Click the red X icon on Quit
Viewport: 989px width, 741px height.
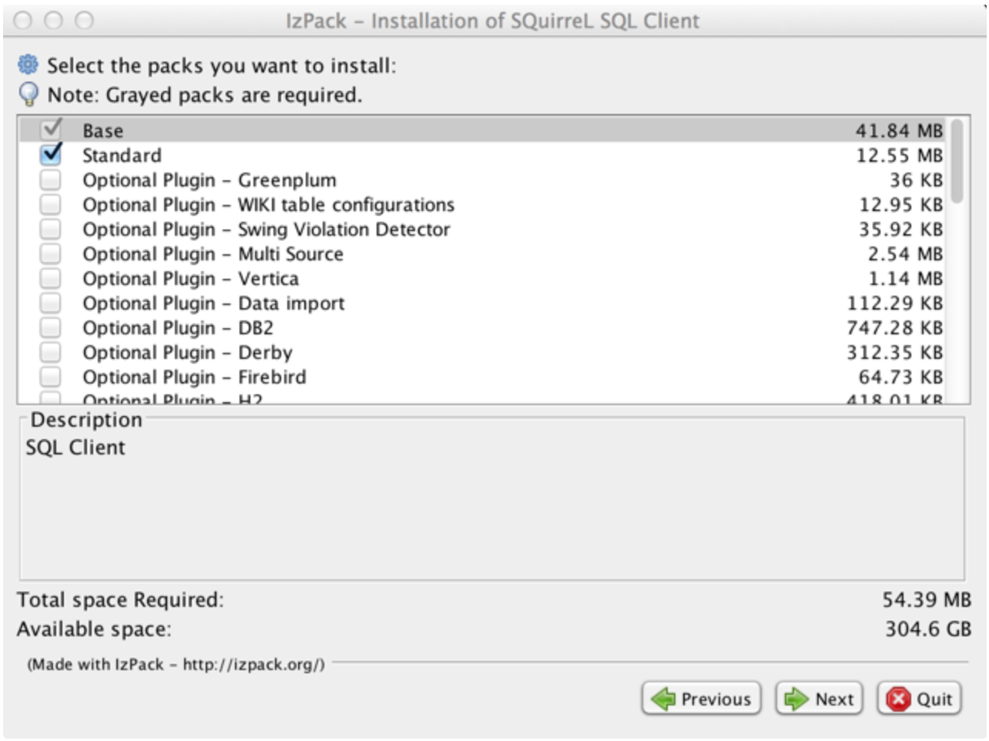pos(897,699)
